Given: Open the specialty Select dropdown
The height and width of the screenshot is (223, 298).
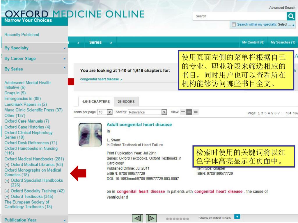Looking at the screenshot, I should pyautogui.click(x=286, y=24).
